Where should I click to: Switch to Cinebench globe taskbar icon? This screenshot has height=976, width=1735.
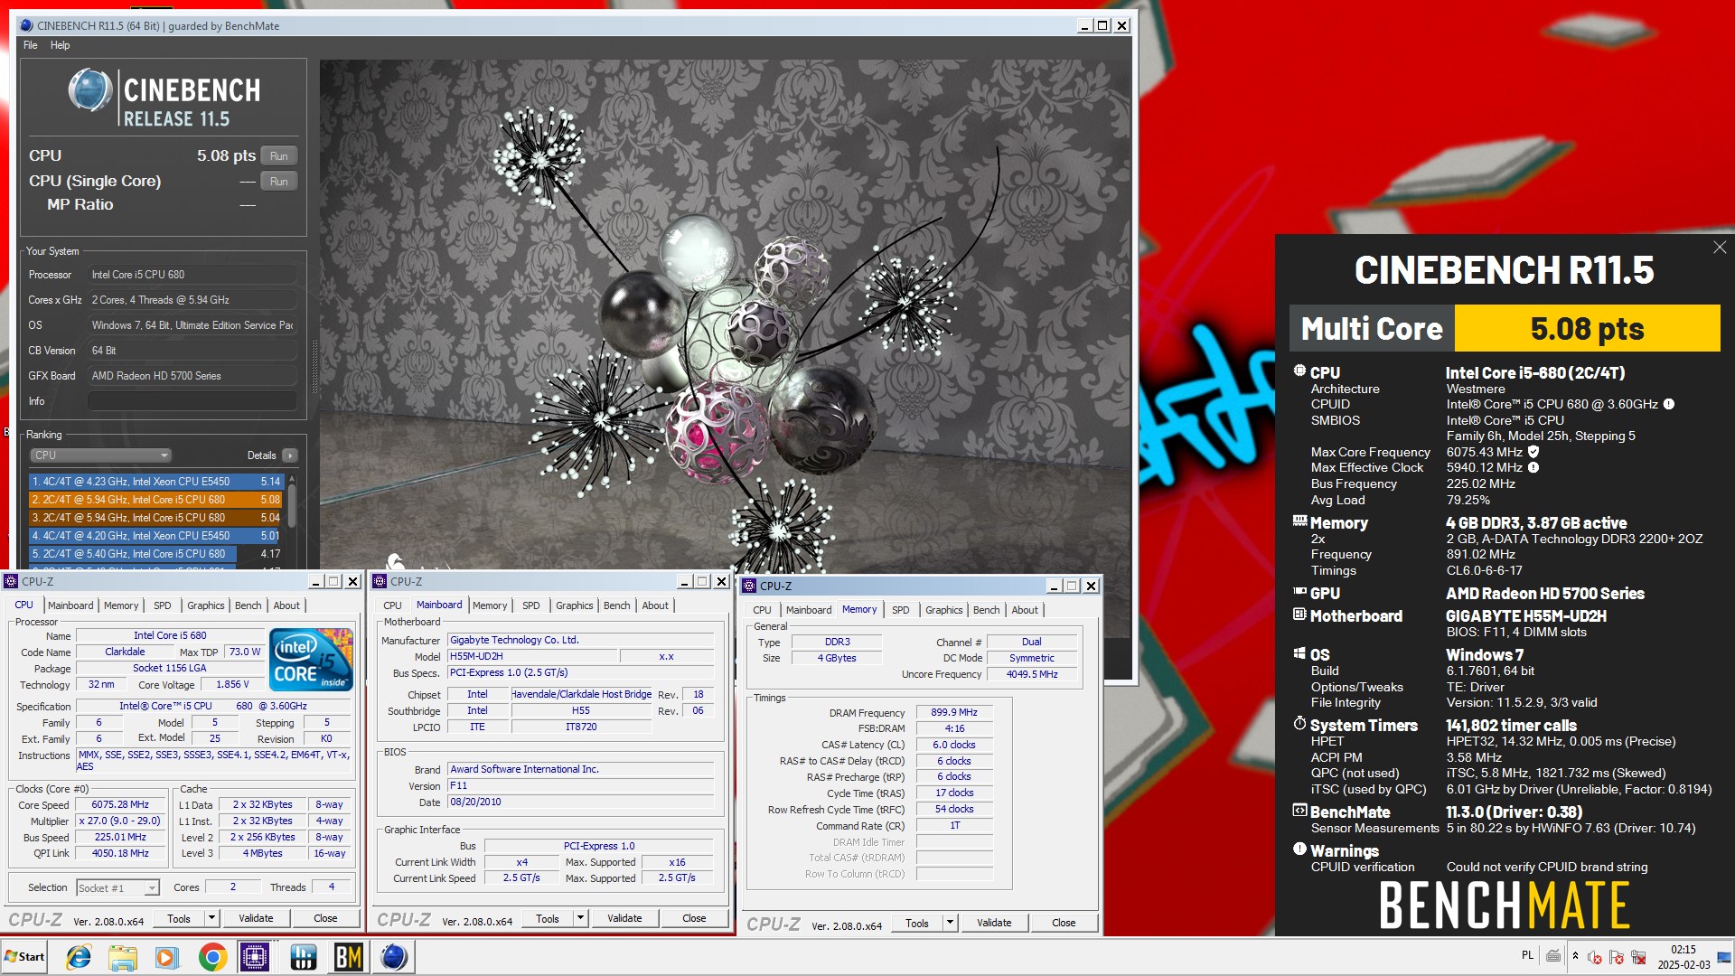394,957
